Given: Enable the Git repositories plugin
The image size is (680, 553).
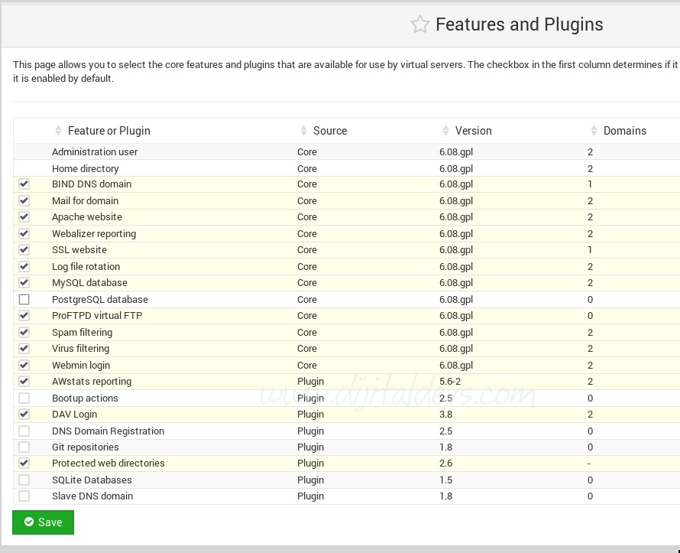Looking at the screenshot, I should [x=24, y=447].
